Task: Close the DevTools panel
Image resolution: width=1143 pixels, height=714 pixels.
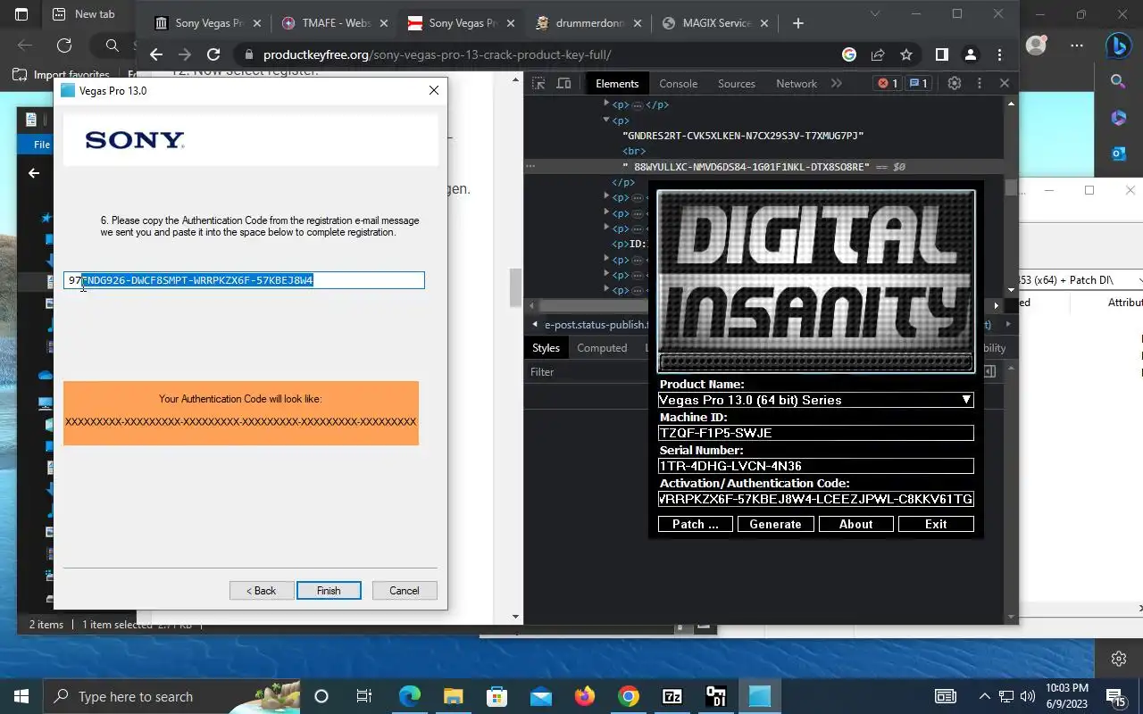Action: tap(1005, 83)
